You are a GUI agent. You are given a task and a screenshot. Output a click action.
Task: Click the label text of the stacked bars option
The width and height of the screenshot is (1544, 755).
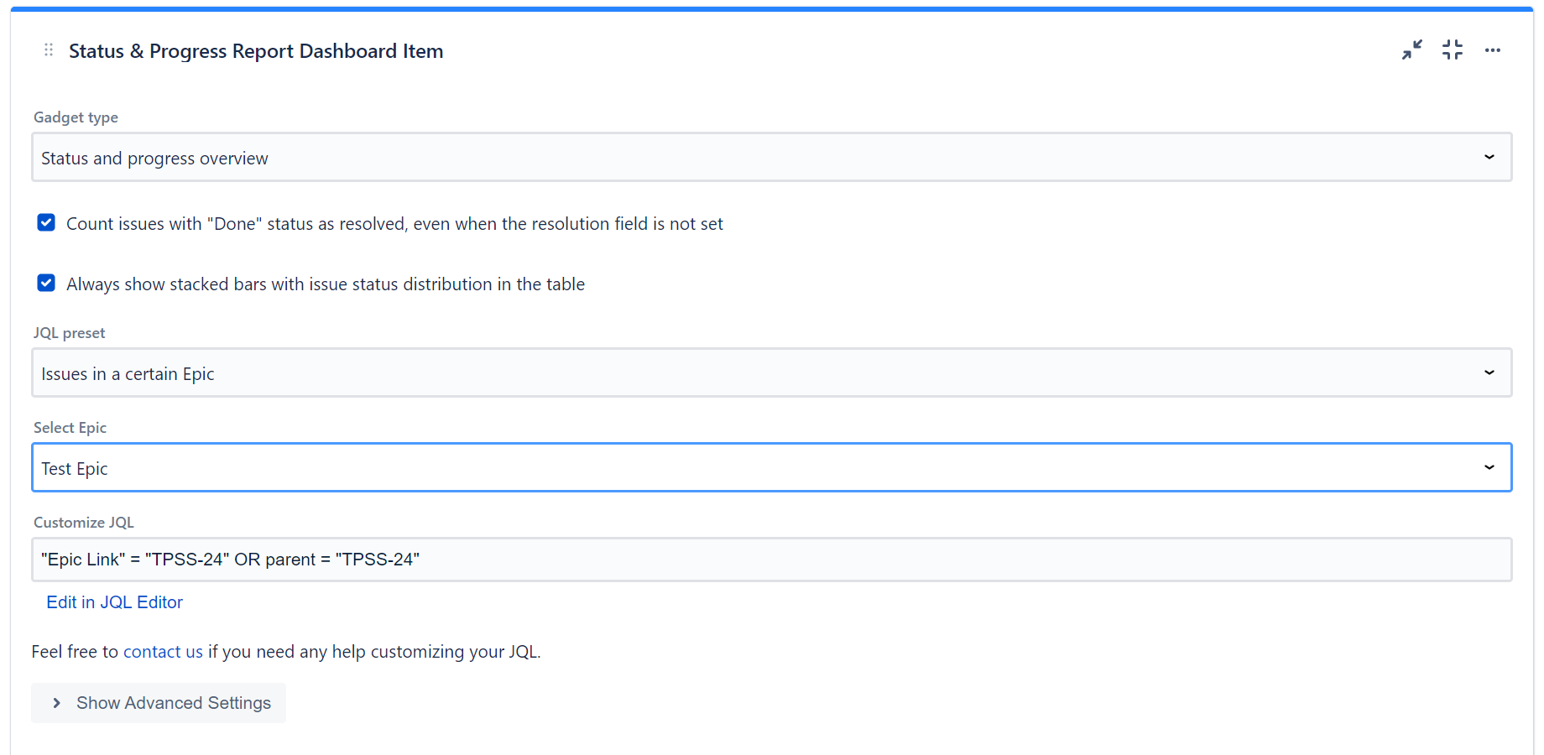tap(326, 284)
